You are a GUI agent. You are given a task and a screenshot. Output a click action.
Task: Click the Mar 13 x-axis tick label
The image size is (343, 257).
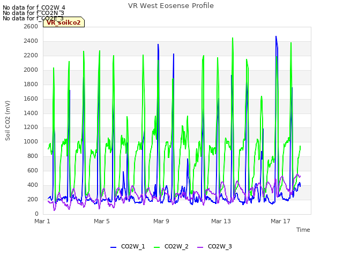coord(221,221)
